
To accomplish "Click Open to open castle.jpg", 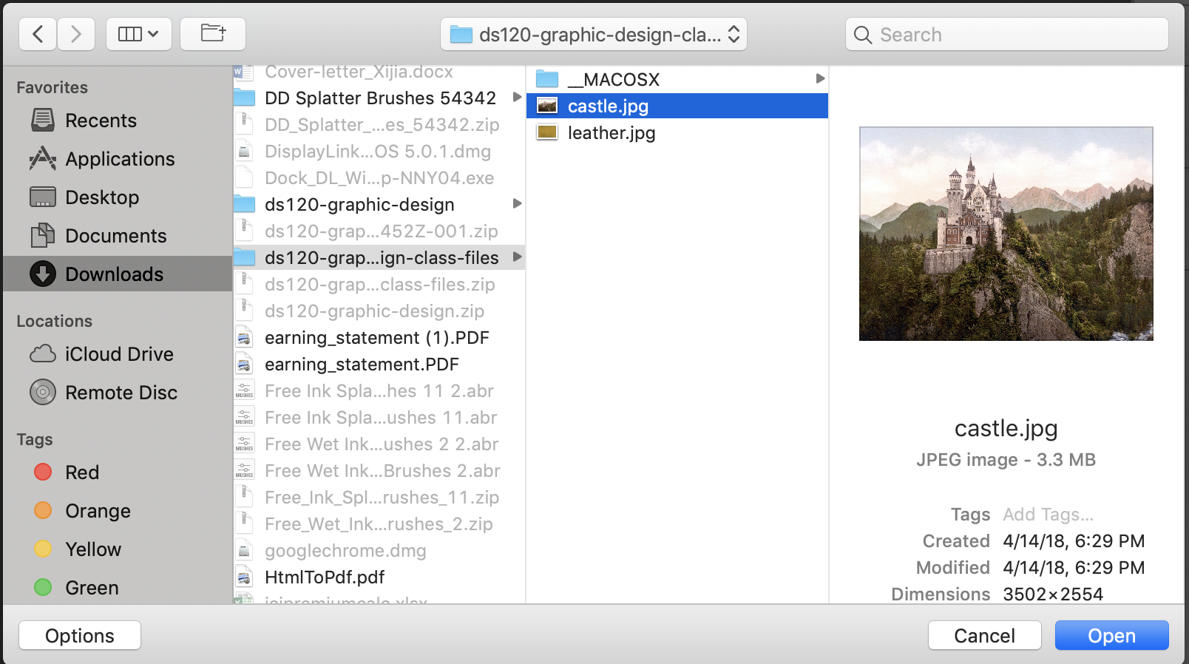I will tap(1111, 635).
